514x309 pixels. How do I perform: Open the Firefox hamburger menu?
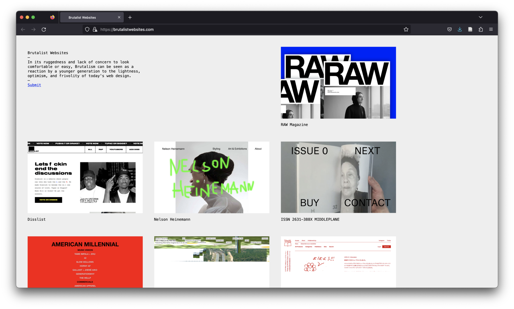point(491,30)
